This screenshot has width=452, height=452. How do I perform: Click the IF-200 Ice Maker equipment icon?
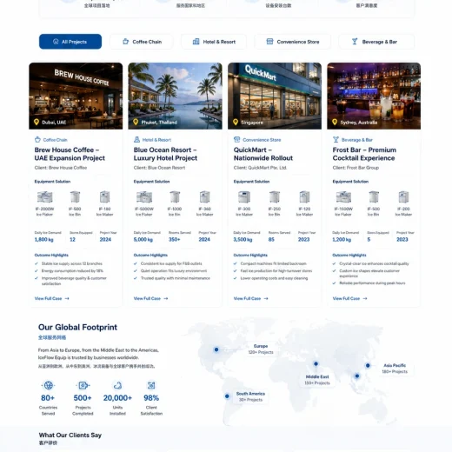(403, 197)
